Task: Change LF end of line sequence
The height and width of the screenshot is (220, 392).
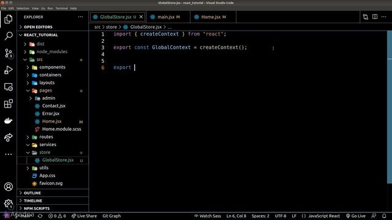Action: click(294, 216)
